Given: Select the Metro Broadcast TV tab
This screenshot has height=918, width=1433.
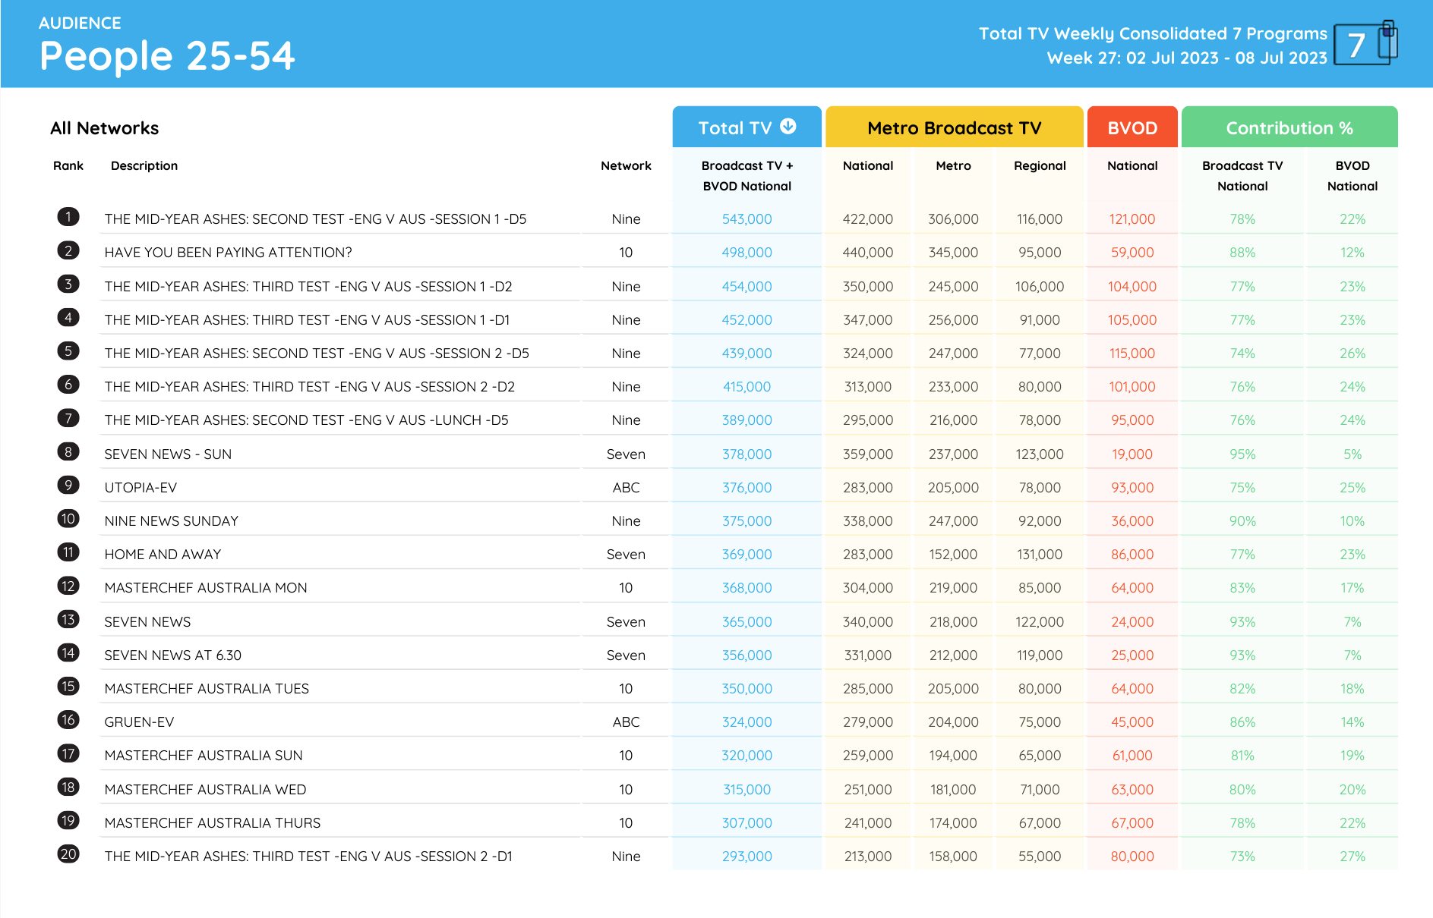Looking at the screenshot, I should pos(954,127).
